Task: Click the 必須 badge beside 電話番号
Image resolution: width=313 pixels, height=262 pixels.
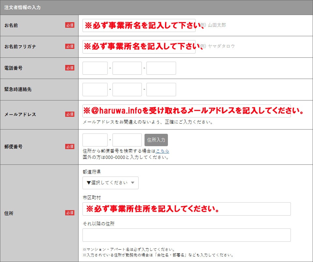Action: click(70, 68)
